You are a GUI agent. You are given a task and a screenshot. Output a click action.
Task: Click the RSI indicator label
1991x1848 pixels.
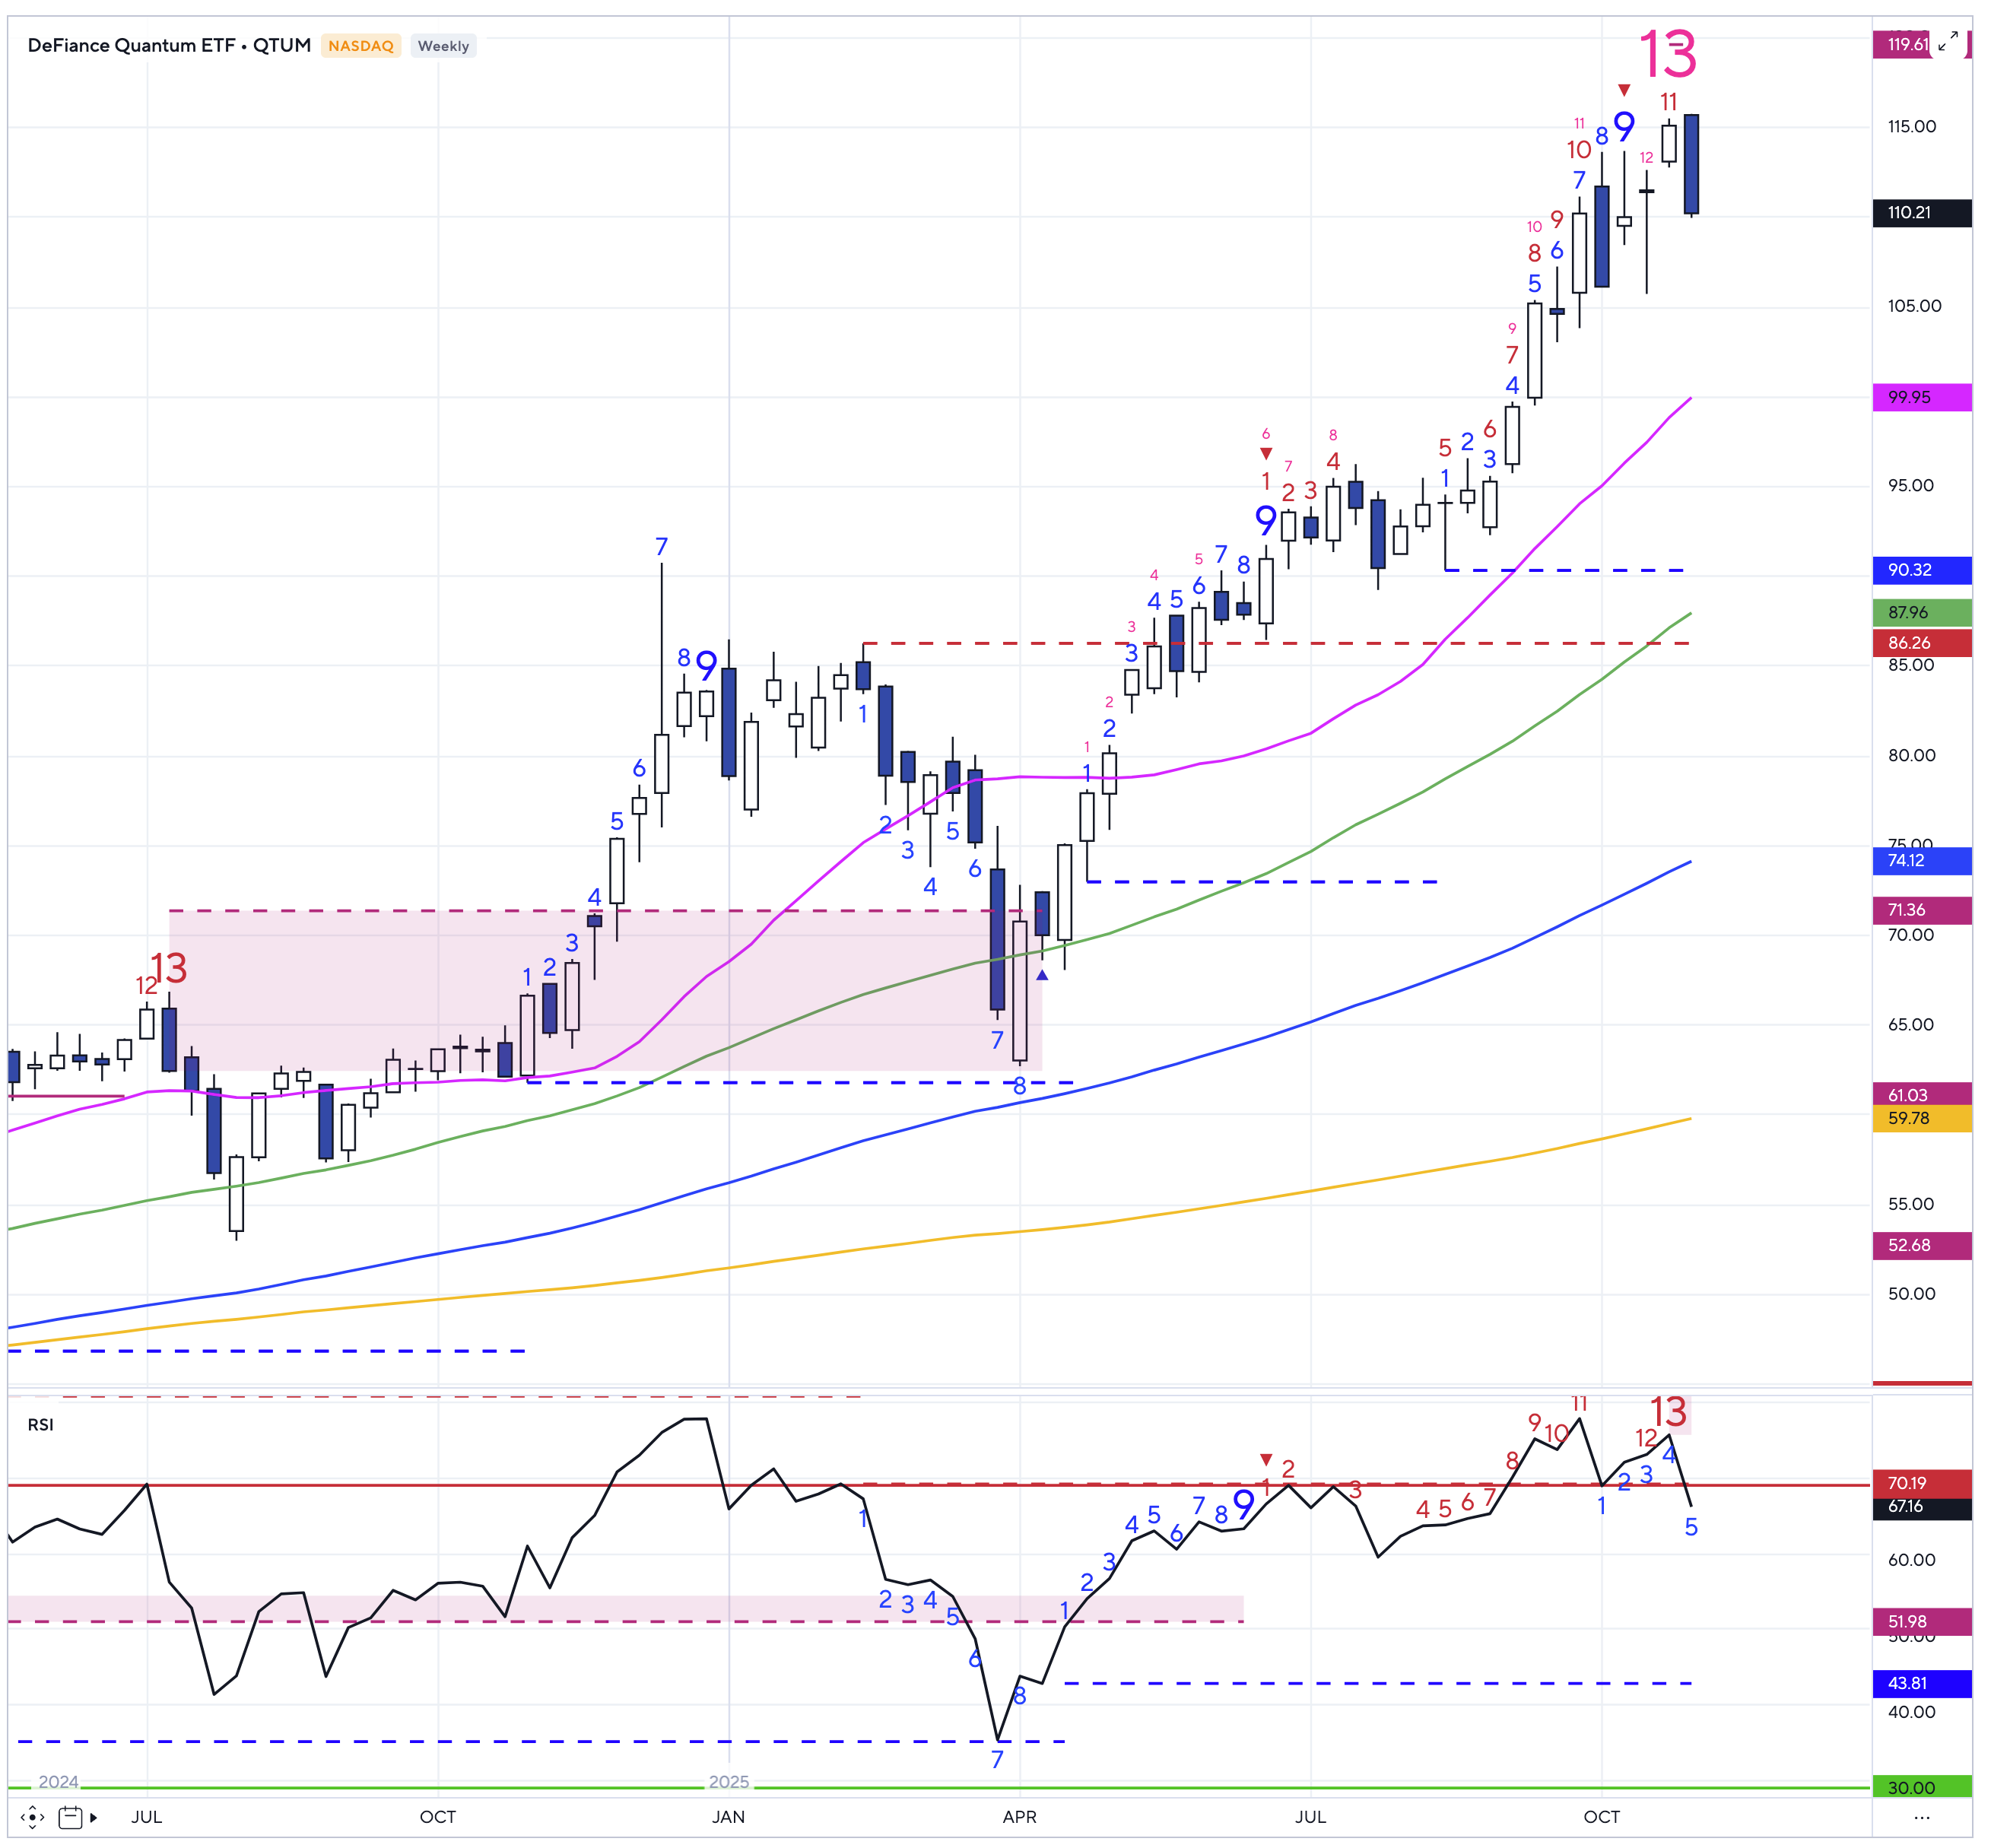click(41, 1424)
